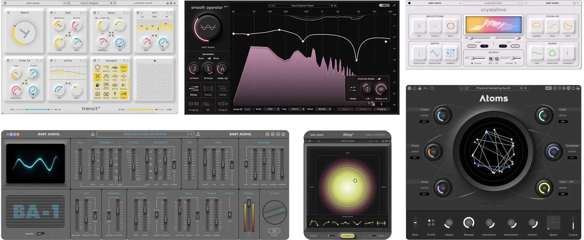584x240 pixels.
Task: Toggle Even/Skew correction switch in Smooth Operator
Action: pos(209,58)
